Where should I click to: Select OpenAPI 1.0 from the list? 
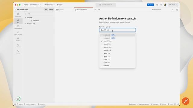117,50
